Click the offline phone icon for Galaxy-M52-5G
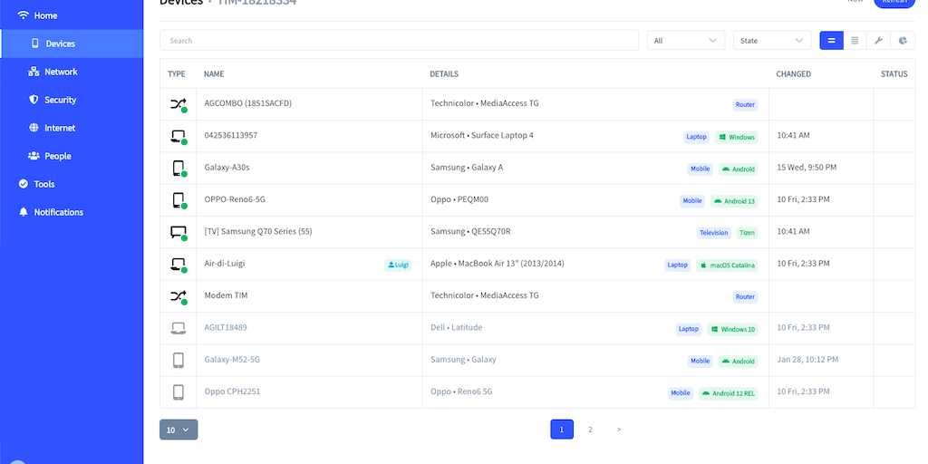The image size is (928, 464). coord(179,360)
